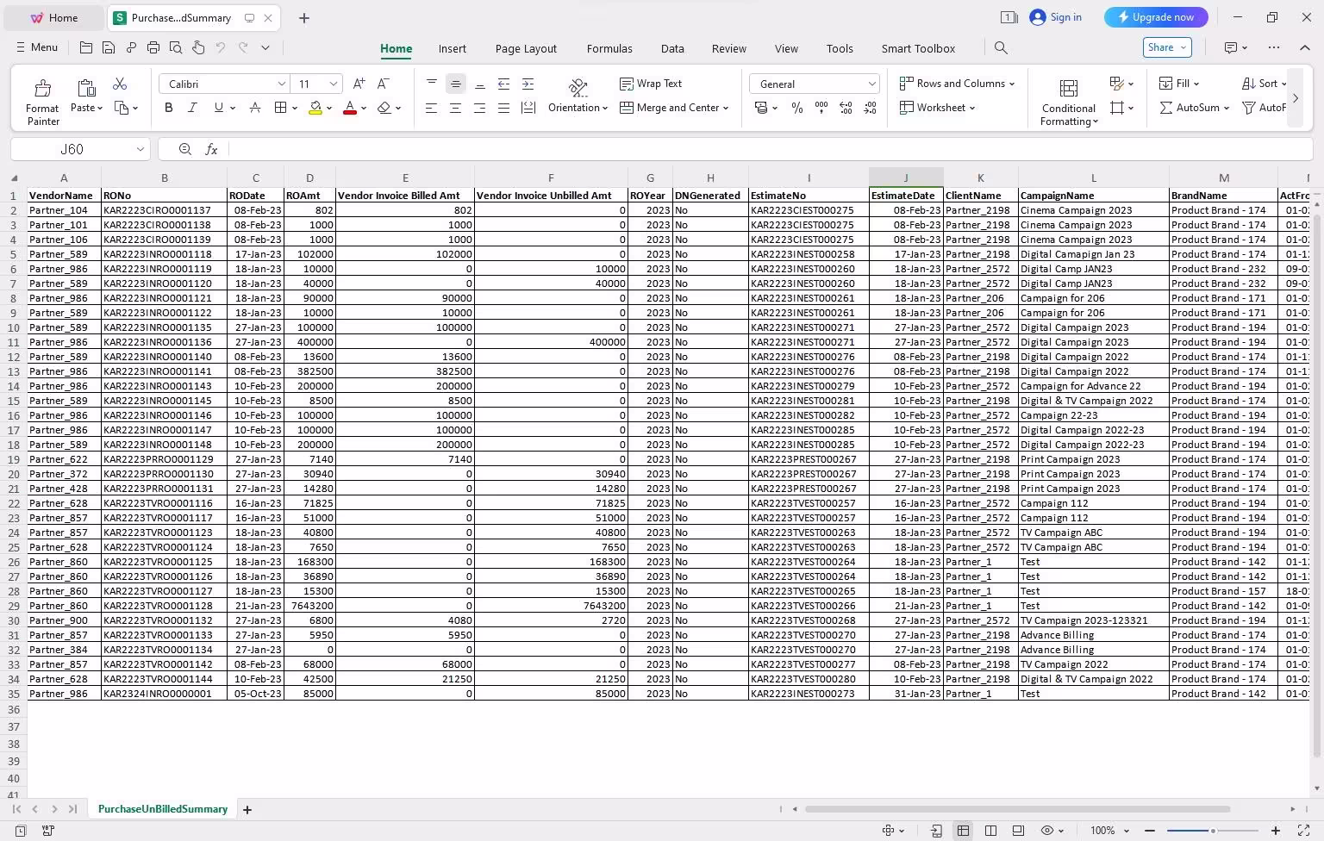Toggle Wrap Text

pos(651,84)
